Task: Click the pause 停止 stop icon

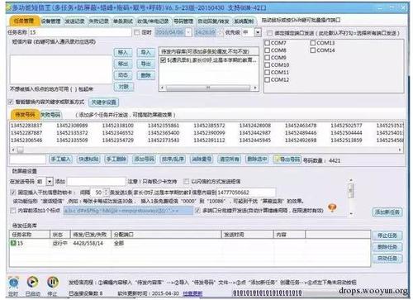Action: pyautogui.click(x=53, y=282)
